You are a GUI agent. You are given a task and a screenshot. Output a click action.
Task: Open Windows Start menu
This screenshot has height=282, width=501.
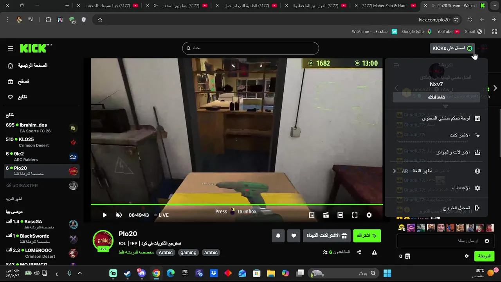point(387,273)
